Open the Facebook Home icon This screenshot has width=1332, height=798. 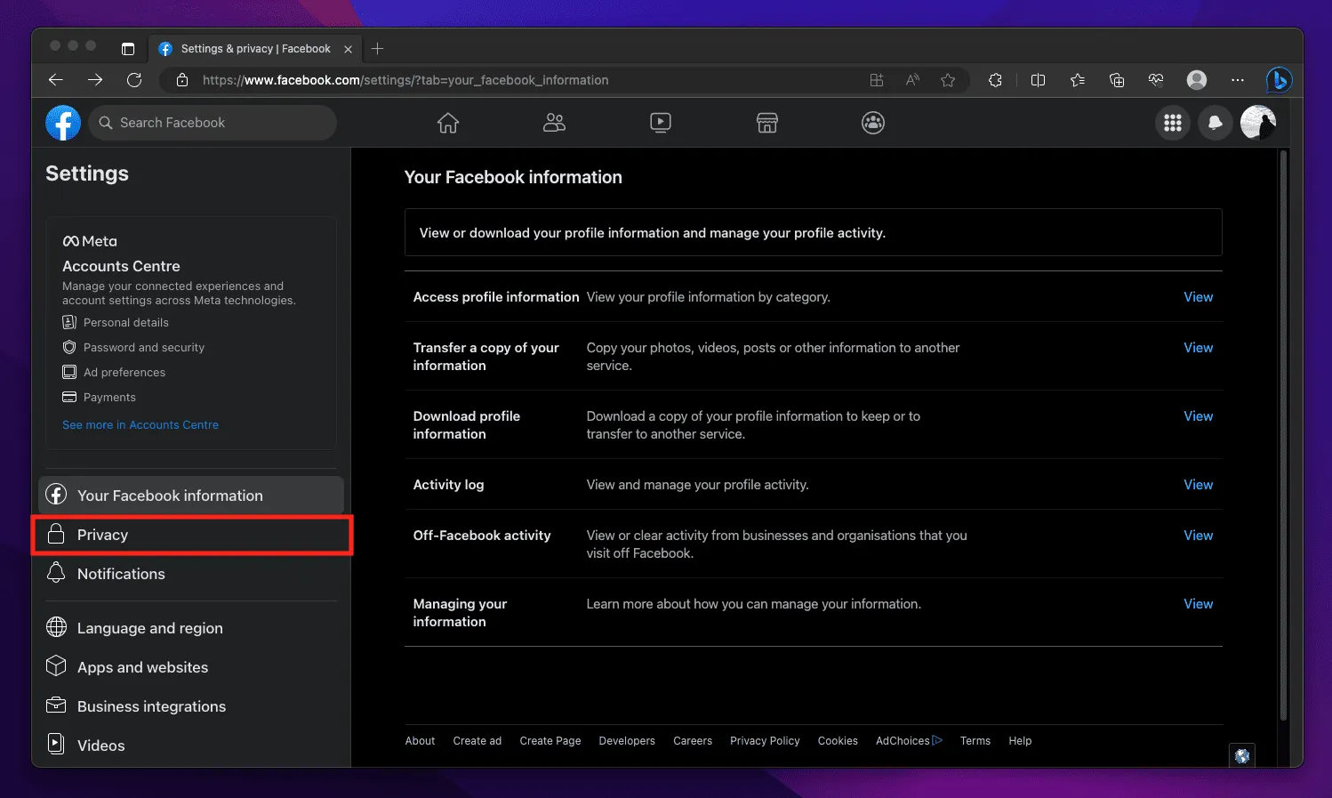pyautogui.click(x=448, y=123)
